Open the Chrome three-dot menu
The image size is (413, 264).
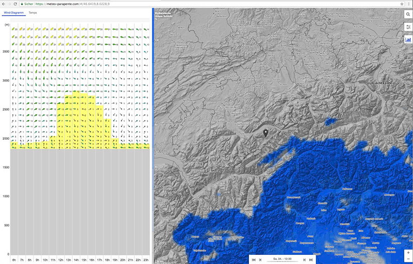pos(409,4)
